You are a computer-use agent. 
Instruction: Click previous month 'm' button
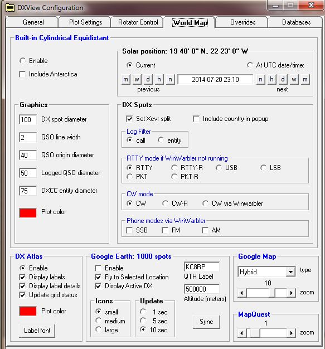click(x=126, y=80)
